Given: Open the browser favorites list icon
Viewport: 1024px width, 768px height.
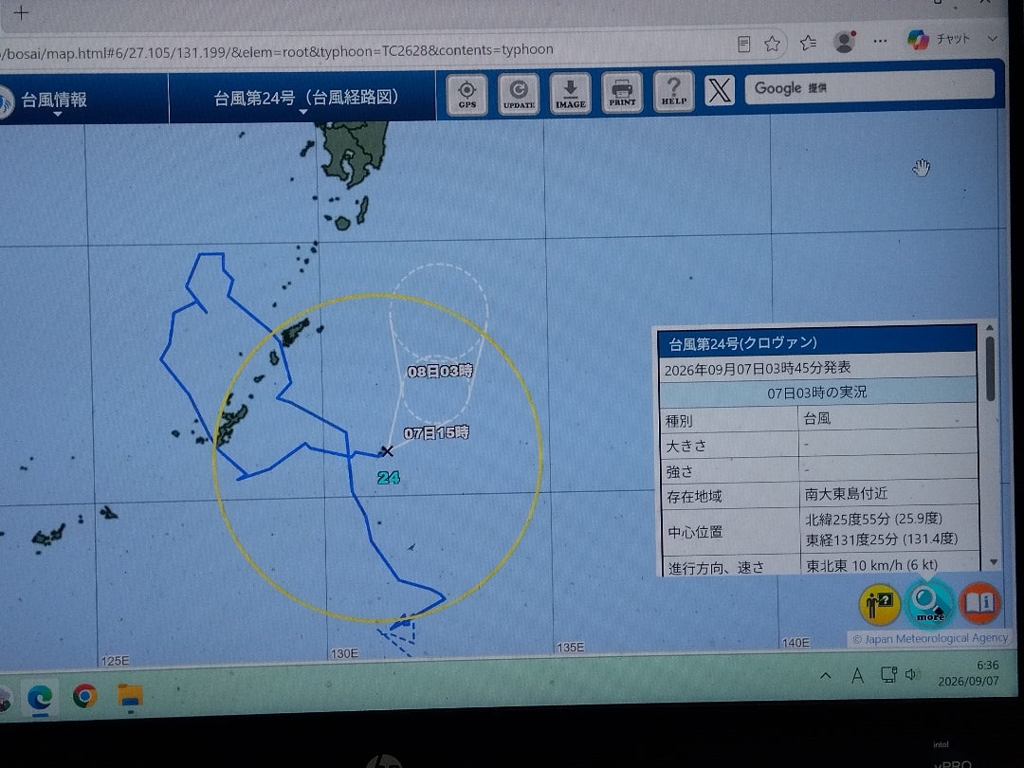Looking at the screenshot, I should (x=809, y=43).
